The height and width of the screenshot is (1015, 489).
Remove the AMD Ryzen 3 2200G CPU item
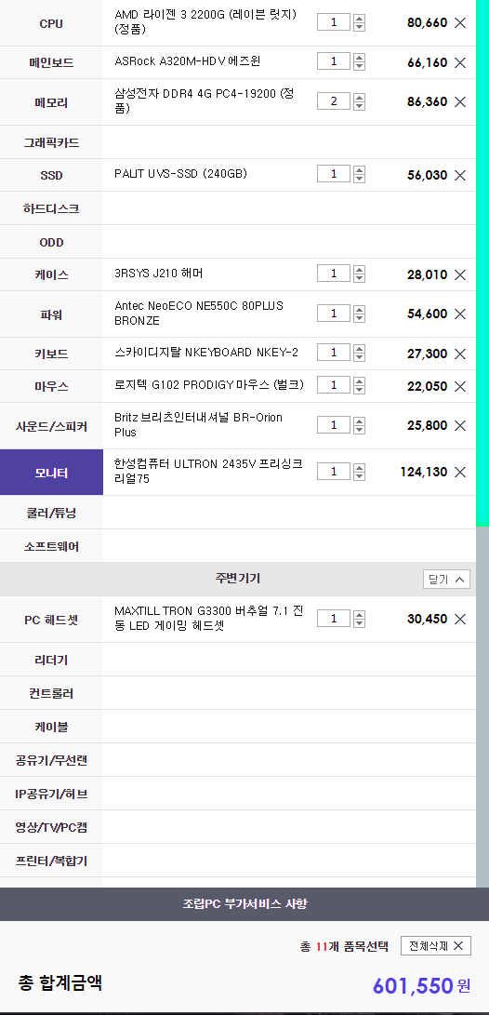pos(460,22)
